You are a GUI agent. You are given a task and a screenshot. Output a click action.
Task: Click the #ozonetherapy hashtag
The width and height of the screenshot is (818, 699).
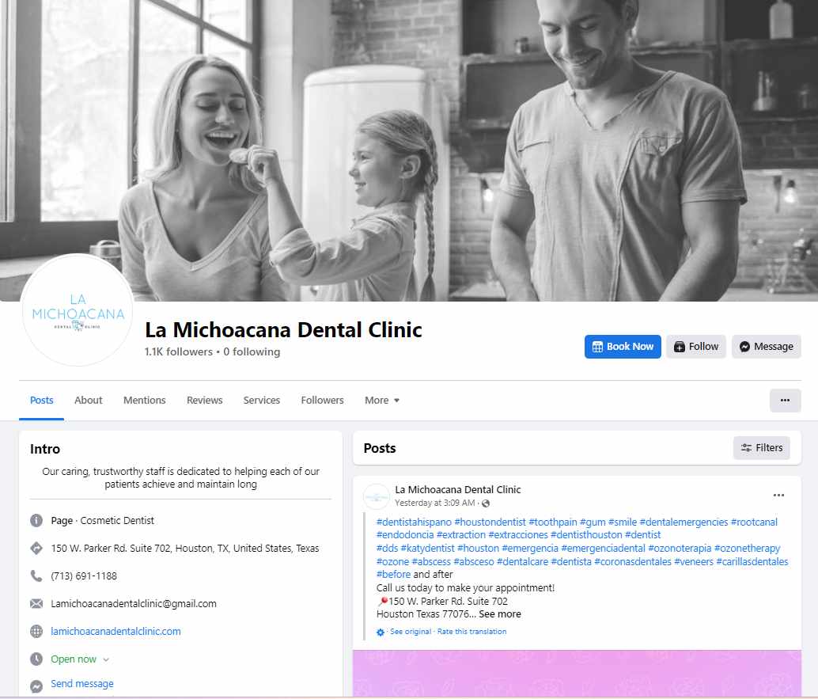747,548
